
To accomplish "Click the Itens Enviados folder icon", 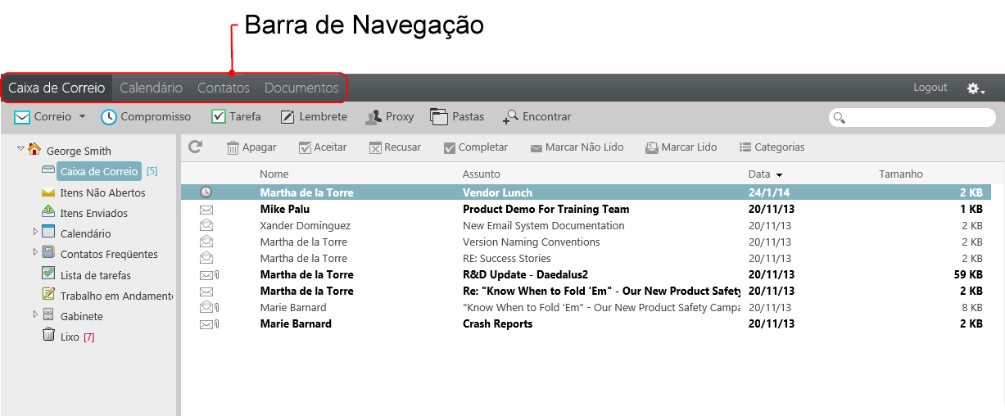I will point(48,212).
